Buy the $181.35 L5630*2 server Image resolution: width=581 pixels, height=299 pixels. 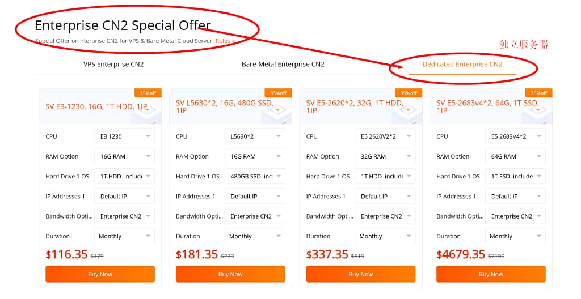[x=230, y=274]
